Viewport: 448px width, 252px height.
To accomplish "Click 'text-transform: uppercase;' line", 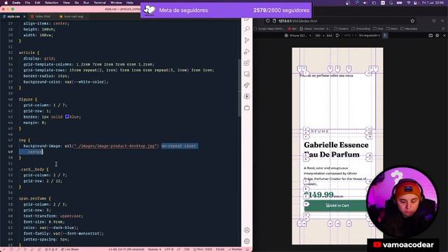I will click(53, 216).
